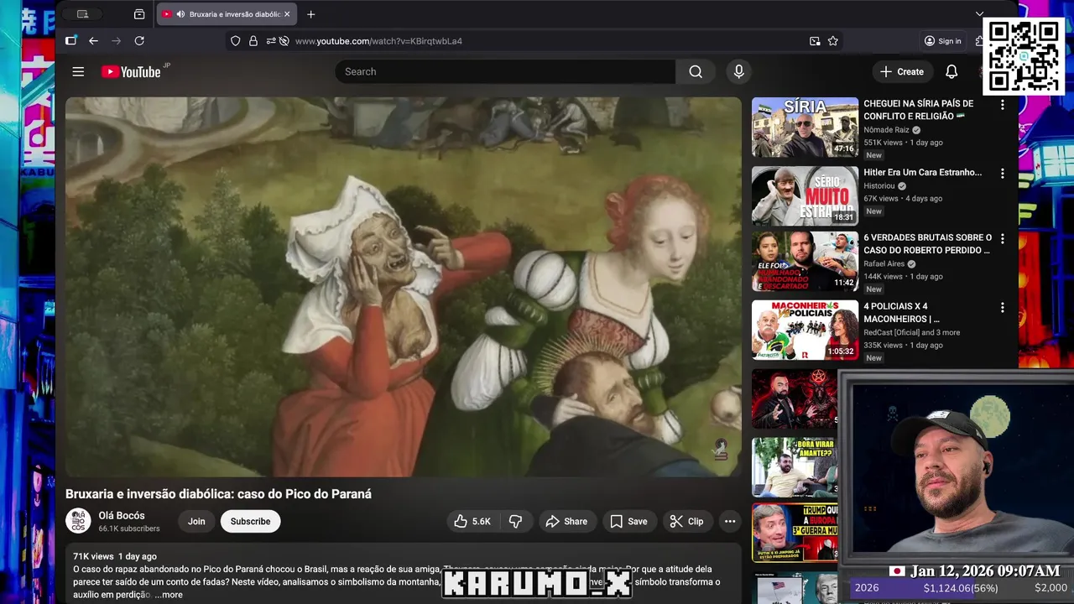Open the padlock site security info
The height and width of the screenshot is (604, 1074).
pyautogui.click(x=253, y=40)
